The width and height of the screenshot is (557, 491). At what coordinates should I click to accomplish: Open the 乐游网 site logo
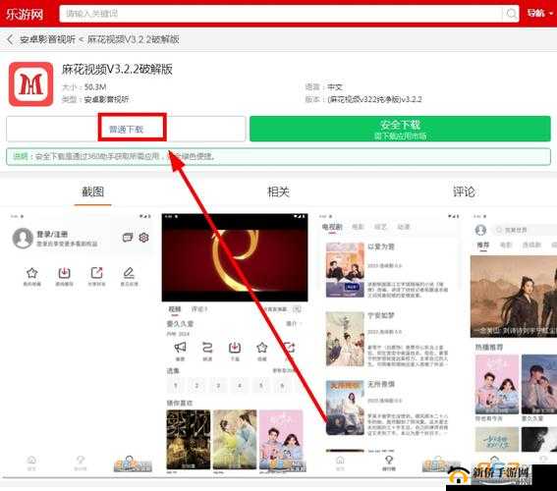tap(25, 14)
